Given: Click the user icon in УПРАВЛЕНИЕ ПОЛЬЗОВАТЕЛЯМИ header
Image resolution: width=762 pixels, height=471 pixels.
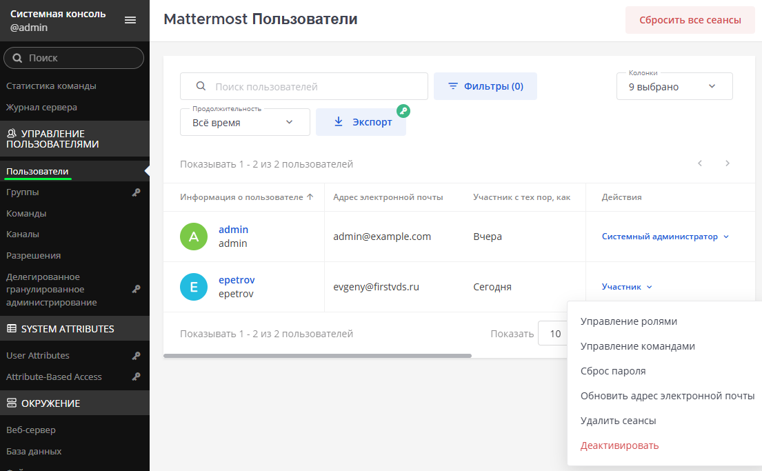Looking at the screenshot, I should (x=12, y=133).
